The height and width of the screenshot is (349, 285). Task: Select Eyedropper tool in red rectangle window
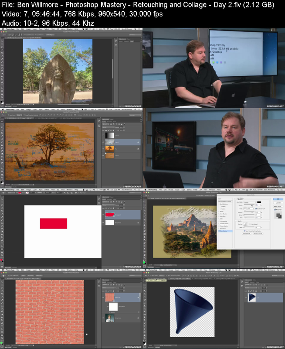(x=2, y=213)
